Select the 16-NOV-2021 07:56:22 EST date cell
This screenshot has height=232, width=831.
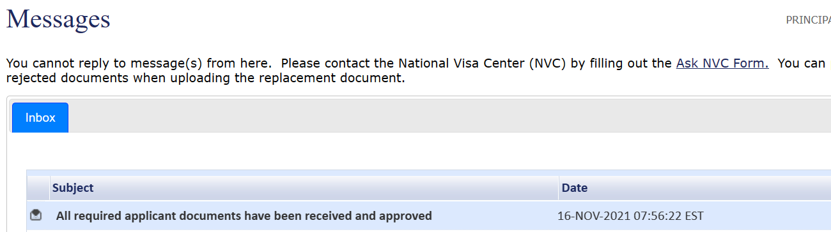pos(630,216)
